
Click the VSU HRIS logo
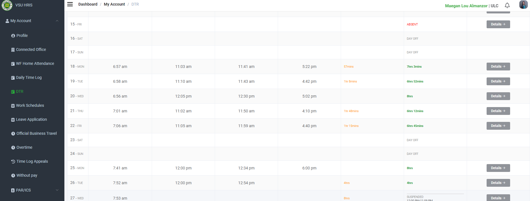point(7,5)
